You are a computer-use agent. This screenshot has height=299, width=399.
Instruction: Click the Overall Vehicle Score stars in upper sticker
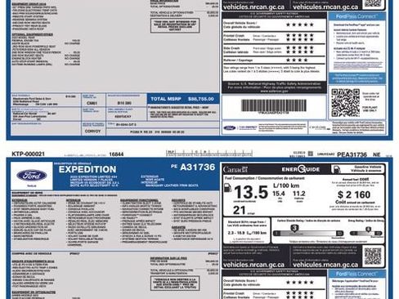(300, 25)
